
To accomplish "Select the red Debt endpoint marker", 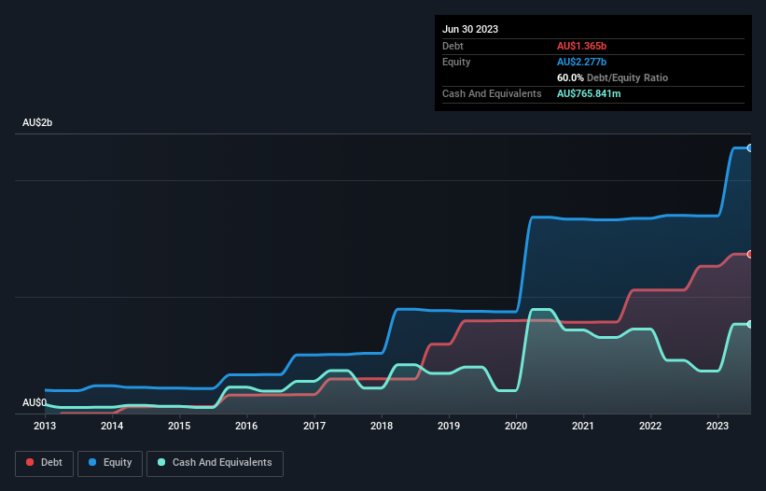I will pos(750,254).
